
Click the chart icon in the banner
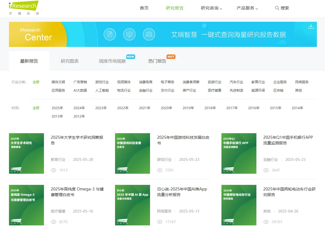click(129, 34)
